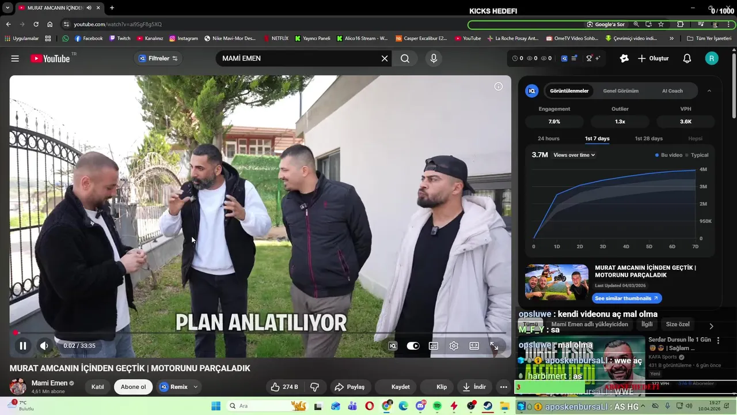The width and height of the screenshot is (737, 415).
Task: Download video via İndir
Action: (474, 387)
